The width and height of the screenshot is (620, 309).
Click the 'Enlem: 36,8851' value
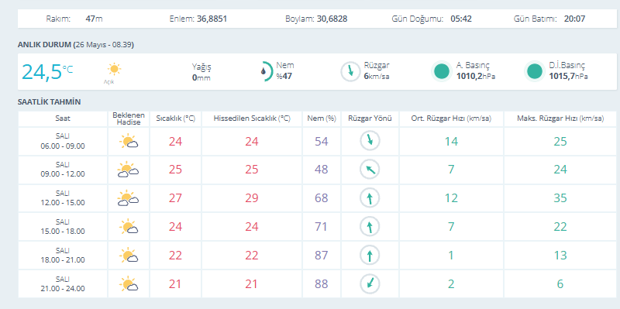[198, 19]
